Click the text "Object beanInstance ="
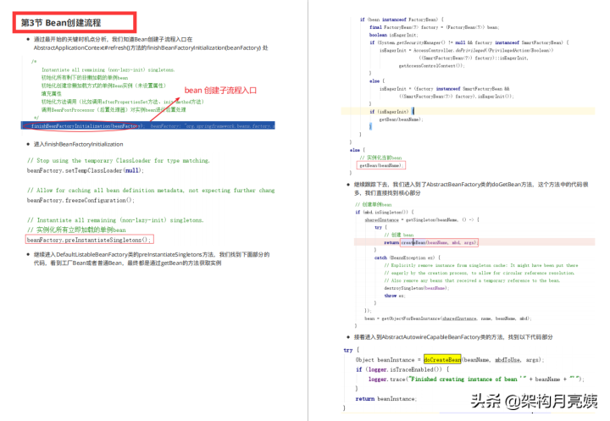The image size is (610, 421). pos(388,360)
